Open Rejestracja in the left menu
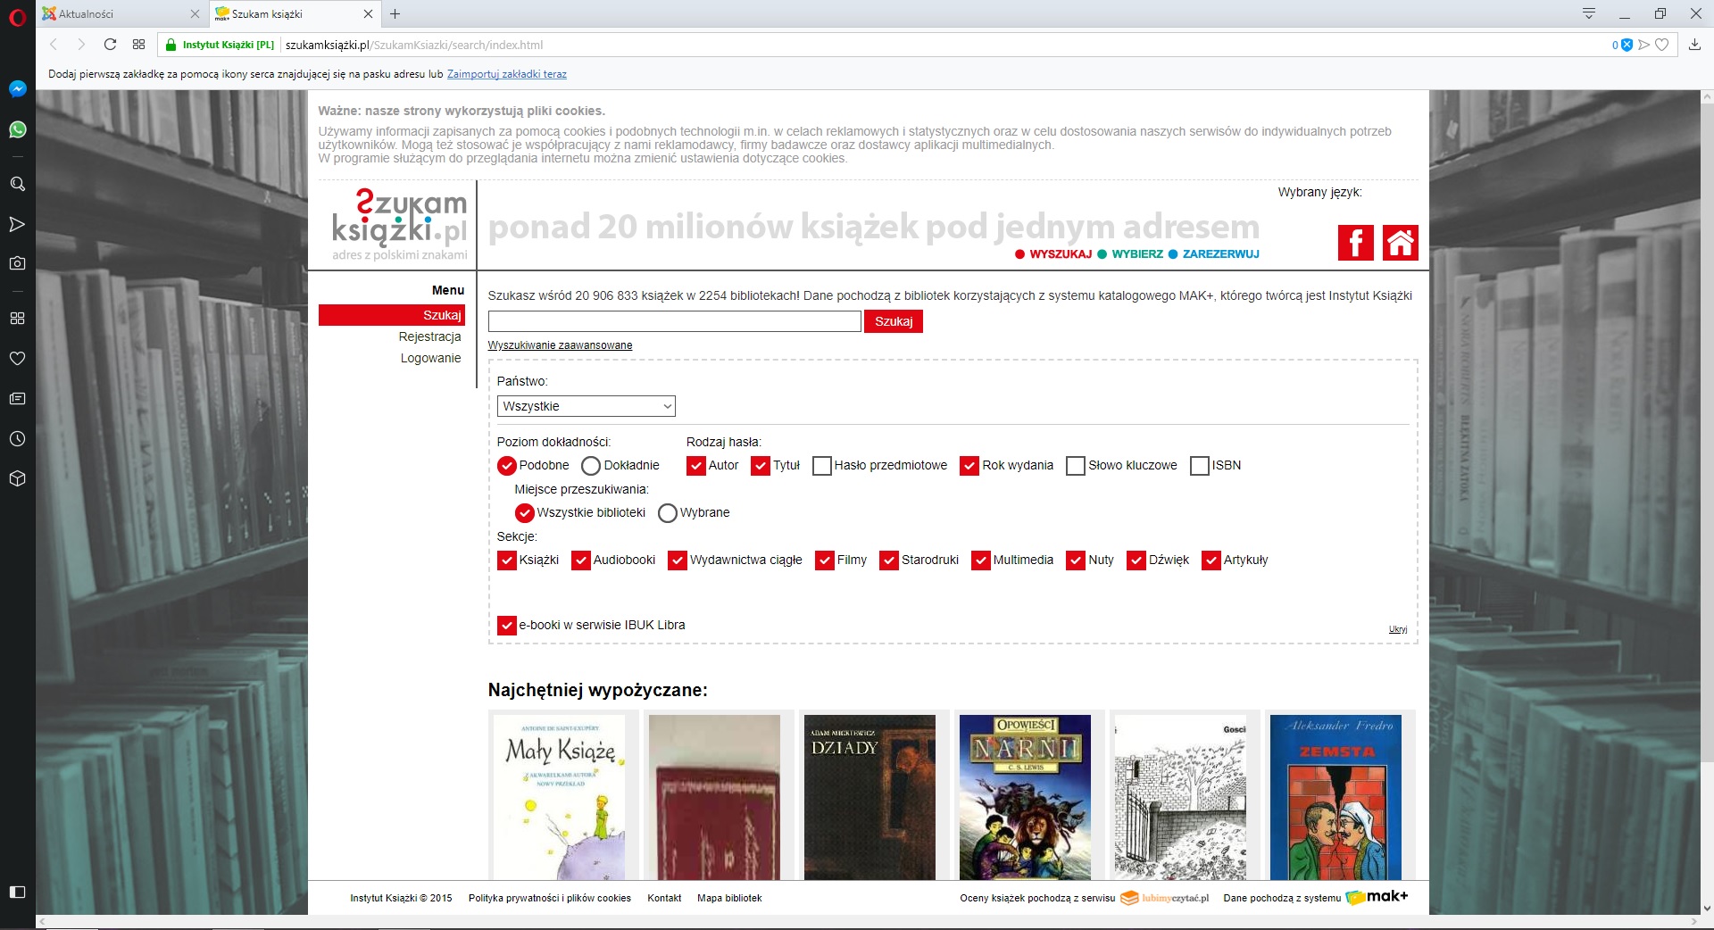 pyautogui.click(x=430, y=336)
